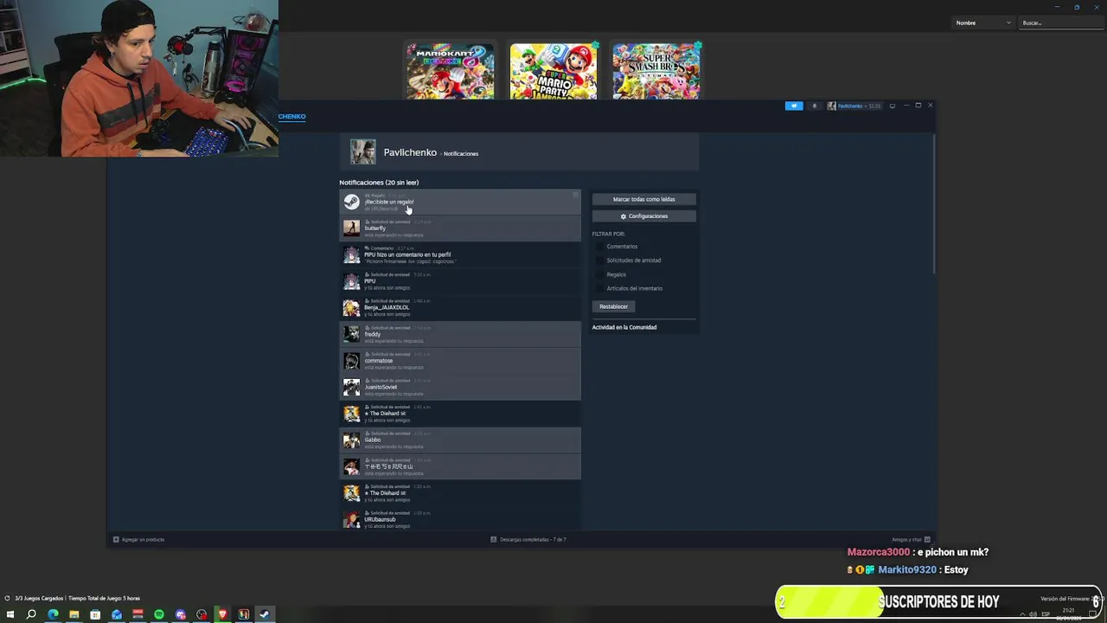Select Super Mario Party Jamboree cover
Screen dimensions: 1107x623
pos(553,71)
